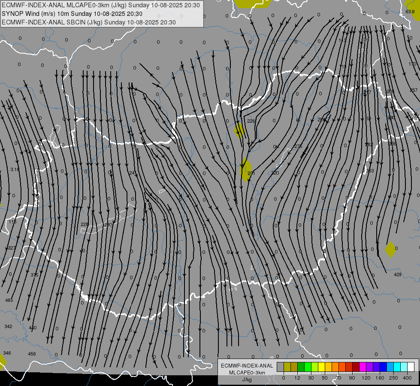Click the dark red legend swatch

pos(356,367)
